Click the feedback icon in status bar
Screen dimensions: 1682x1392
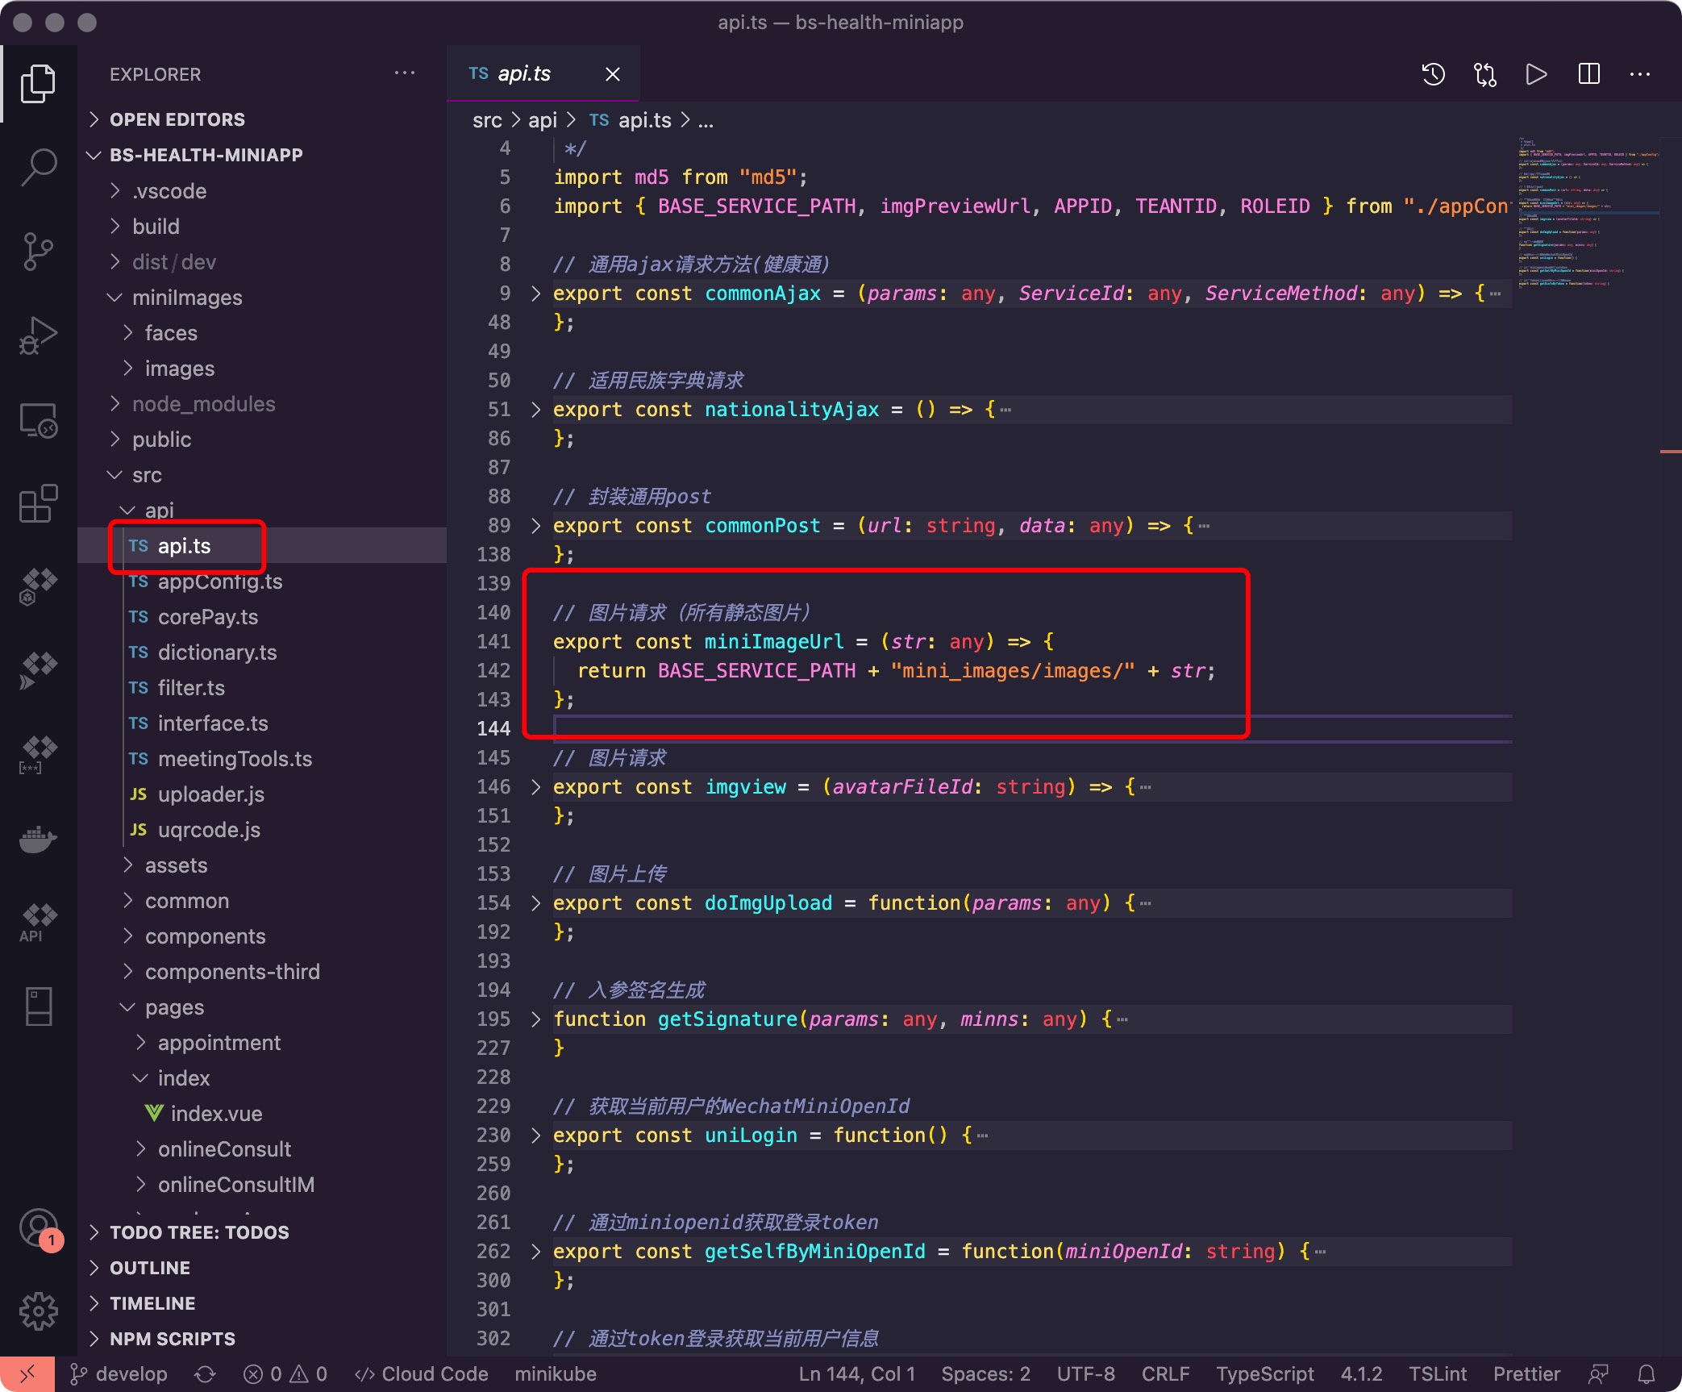pyautogui.click(x=1598, y=1374)
